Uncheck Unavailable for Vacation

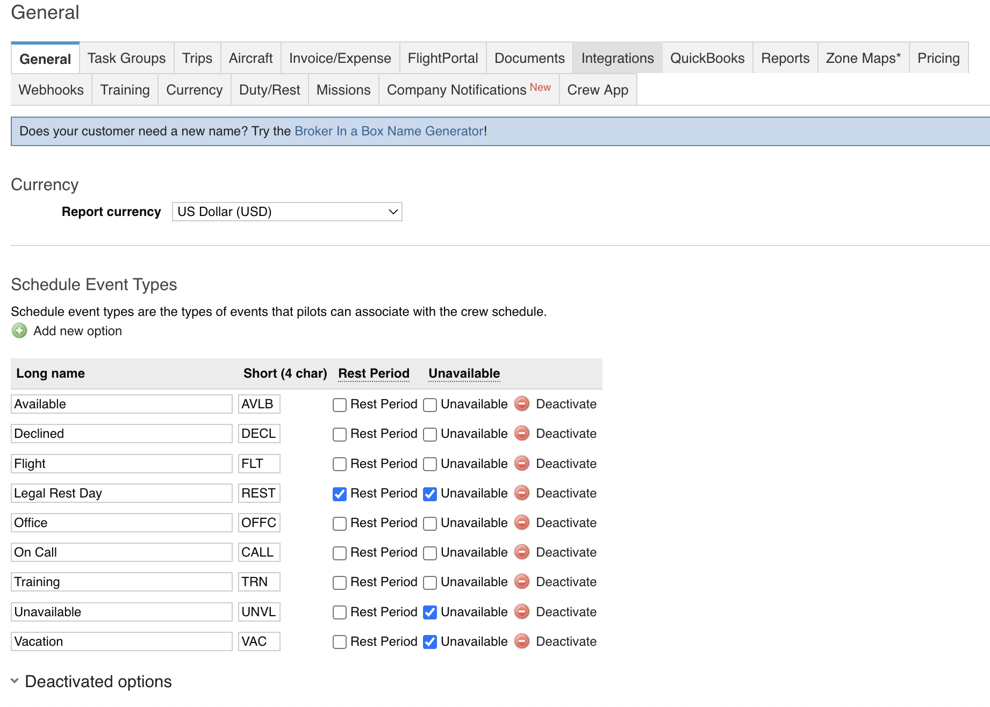click(x=429, y=641)
